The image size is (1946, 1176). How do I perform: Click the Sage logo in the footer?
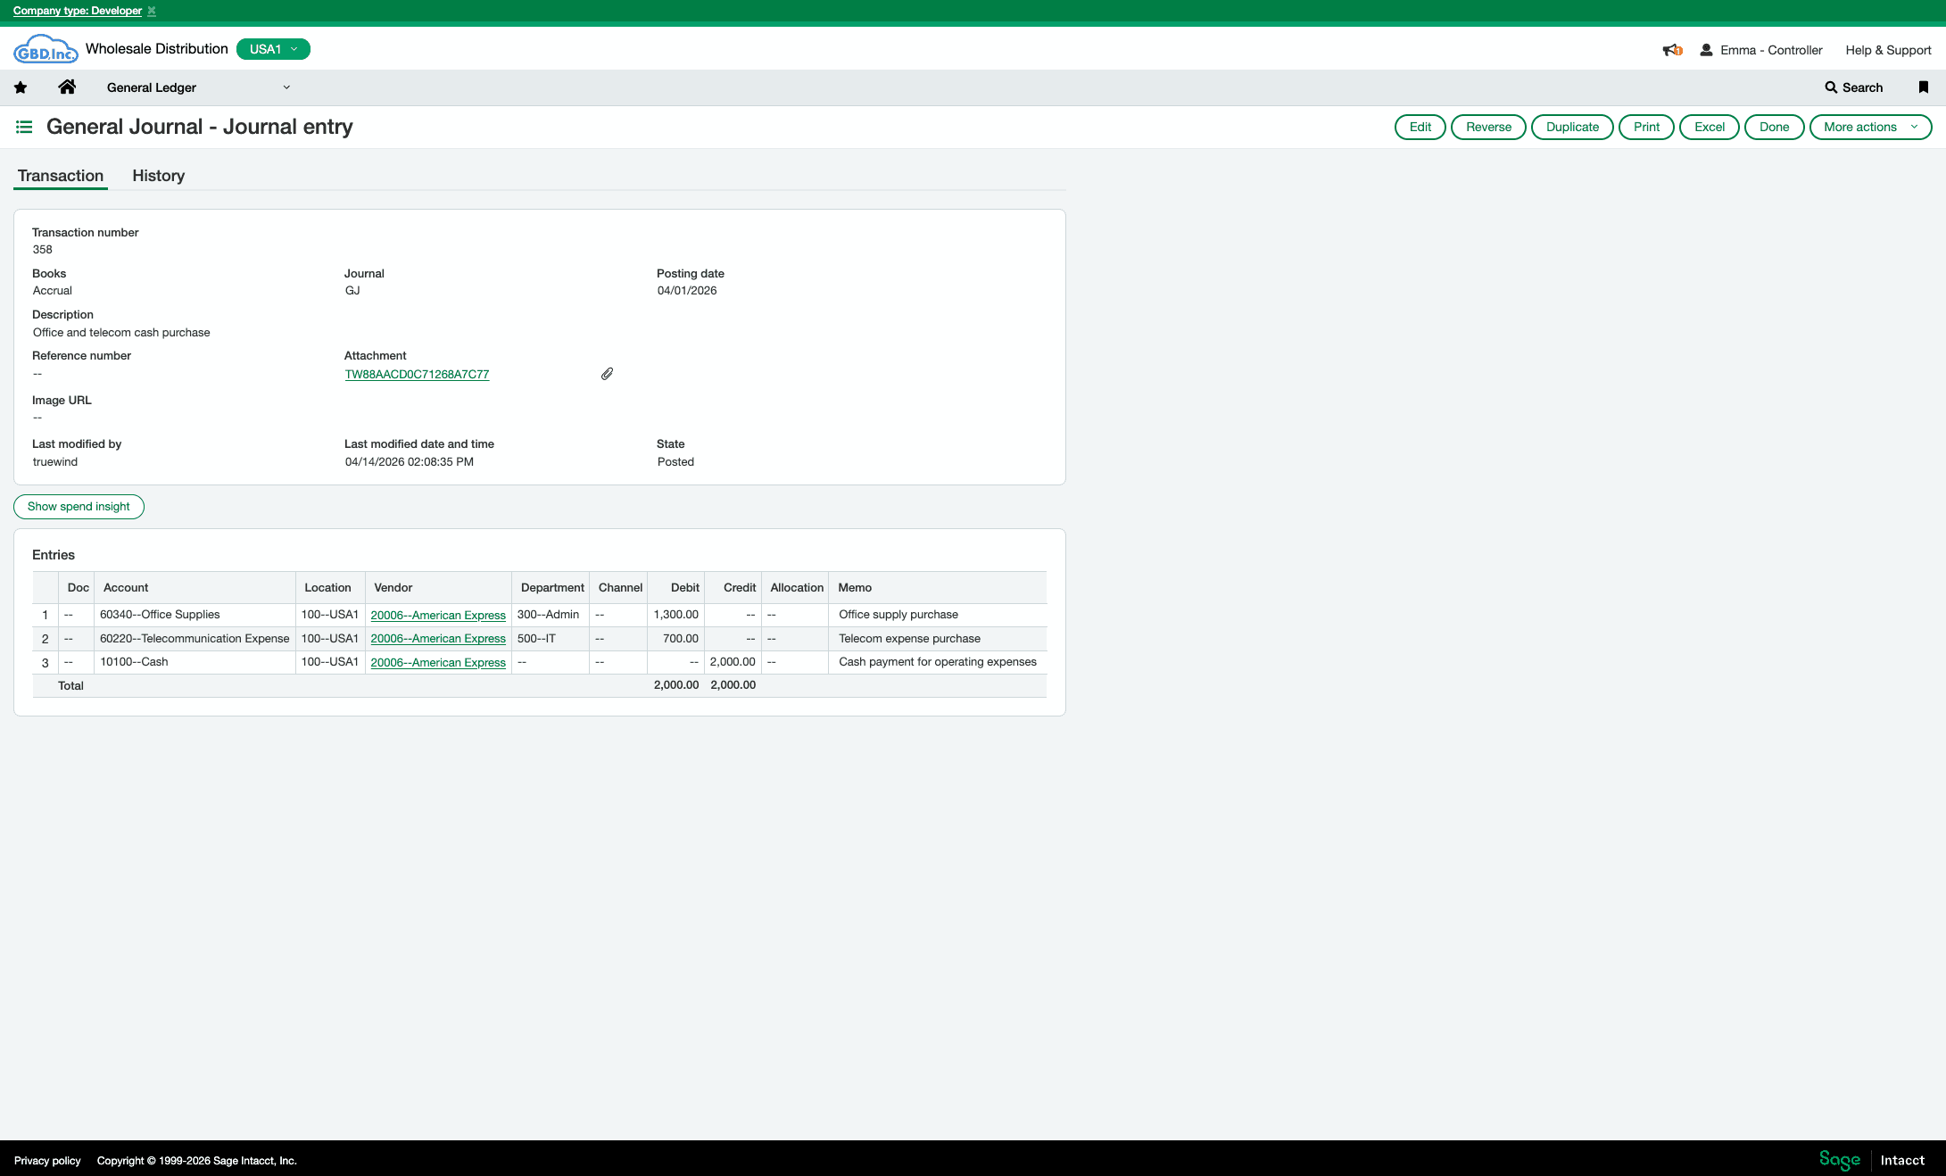1839,1160
